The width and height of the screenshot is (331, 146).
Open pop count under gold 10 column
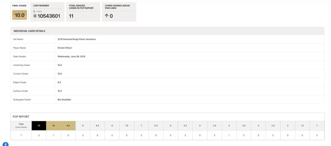[53, 135]
